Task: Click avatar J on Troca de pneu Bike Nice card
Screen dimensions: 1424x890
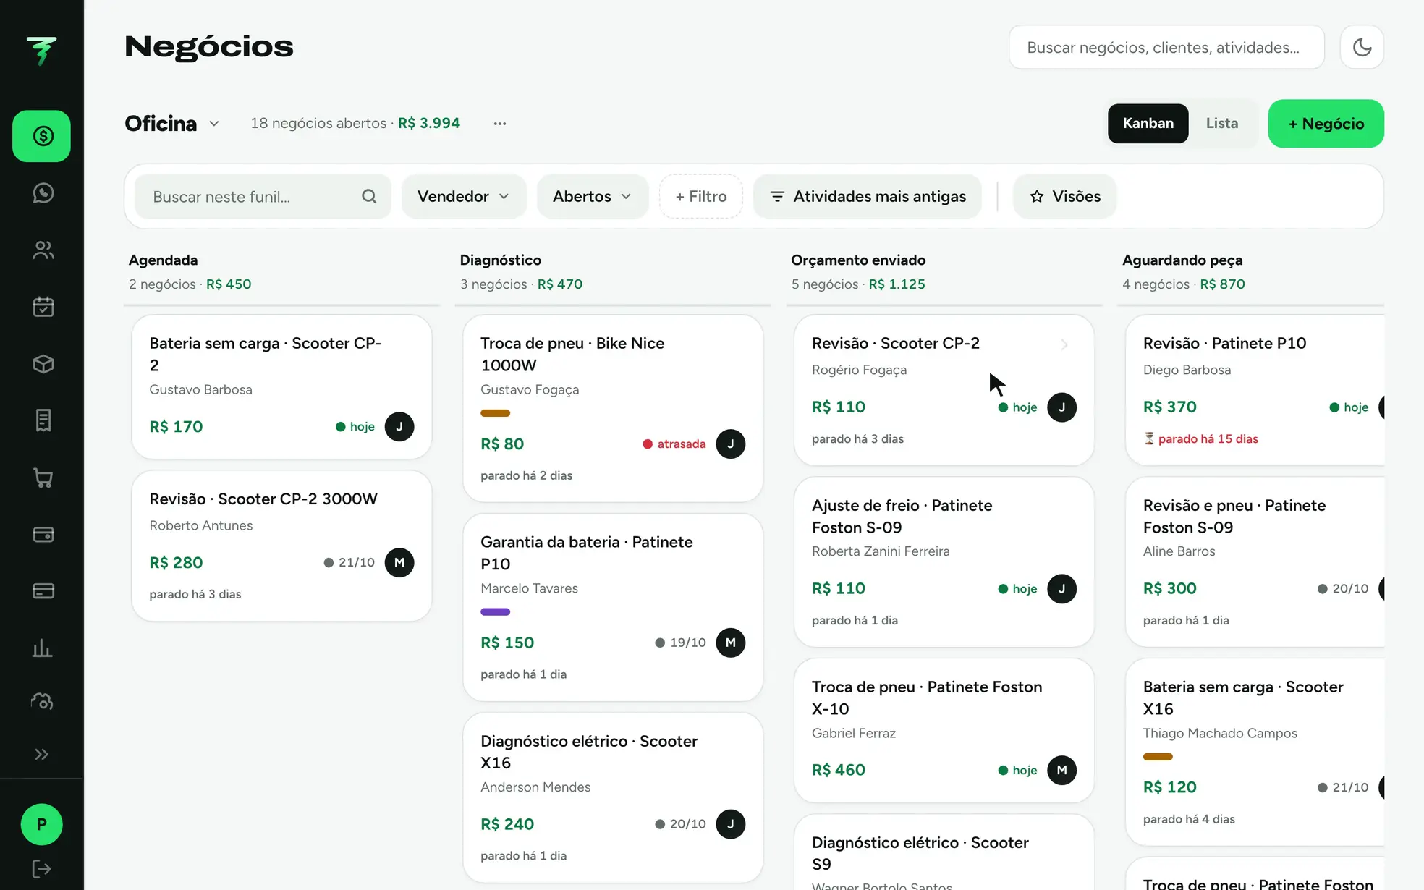Action: (x=731, y=444)
